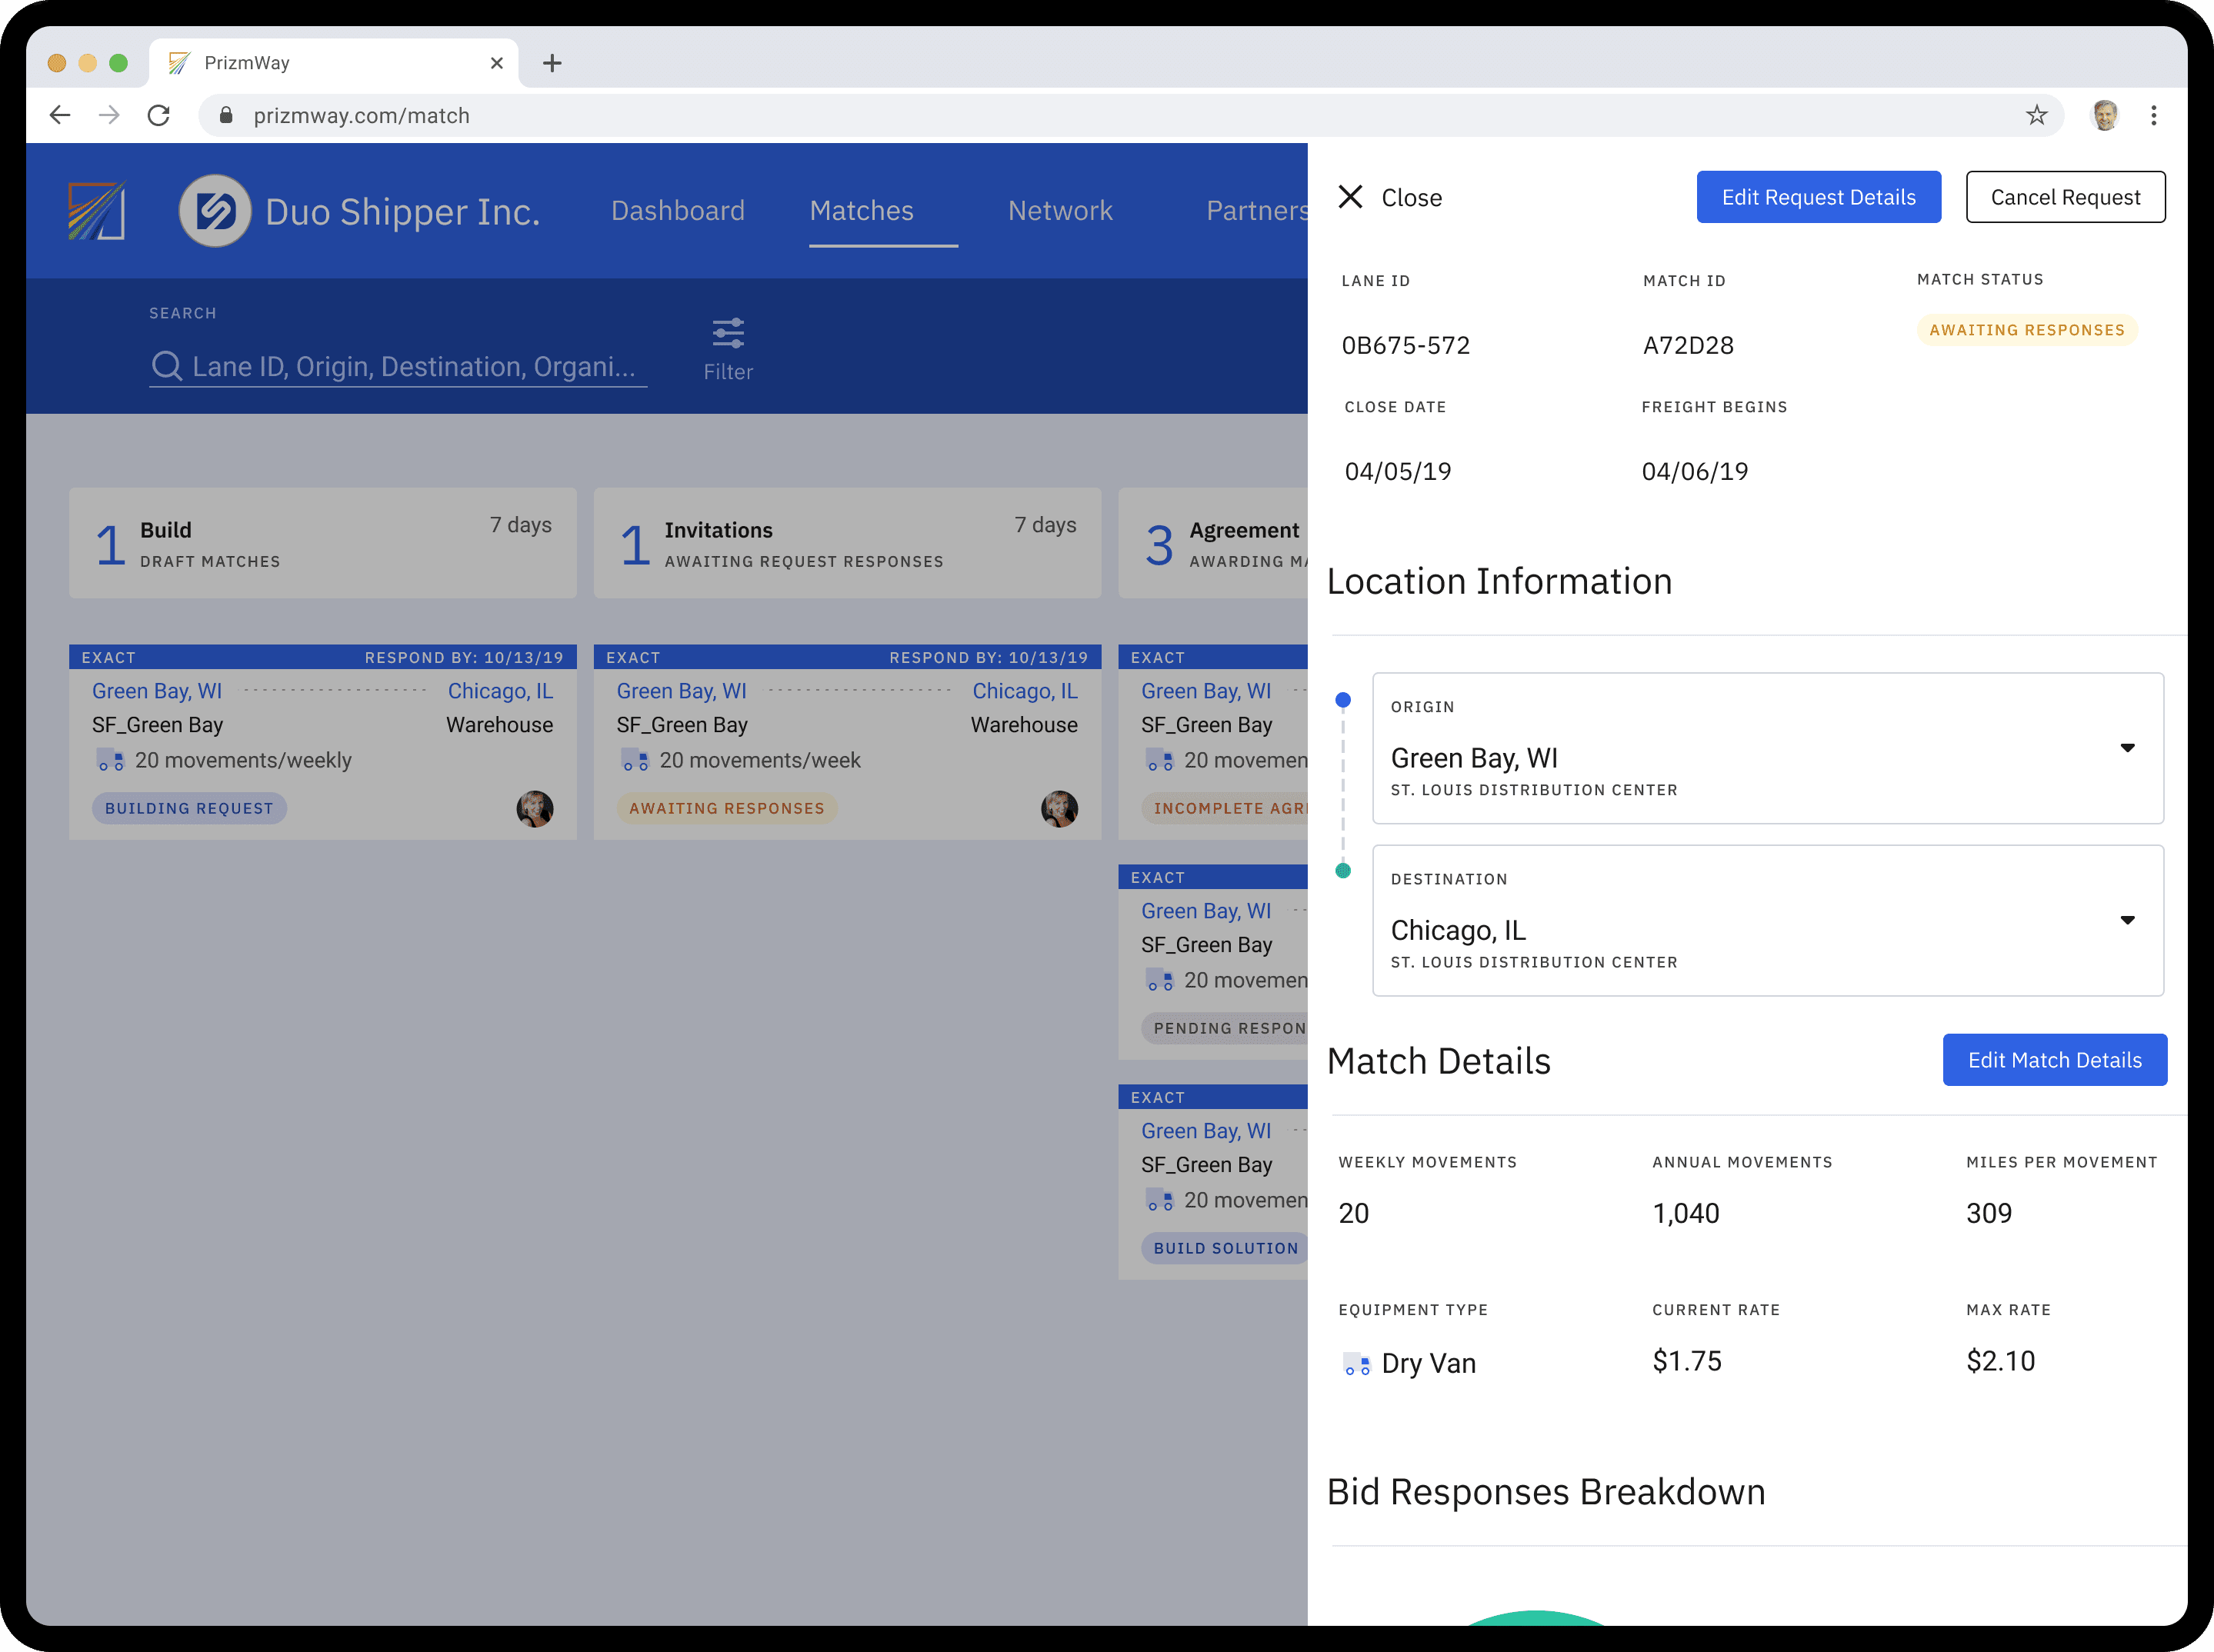Click the browser back arrow
Viewport: 2214px width, 1652px height.
click(60, 115)
